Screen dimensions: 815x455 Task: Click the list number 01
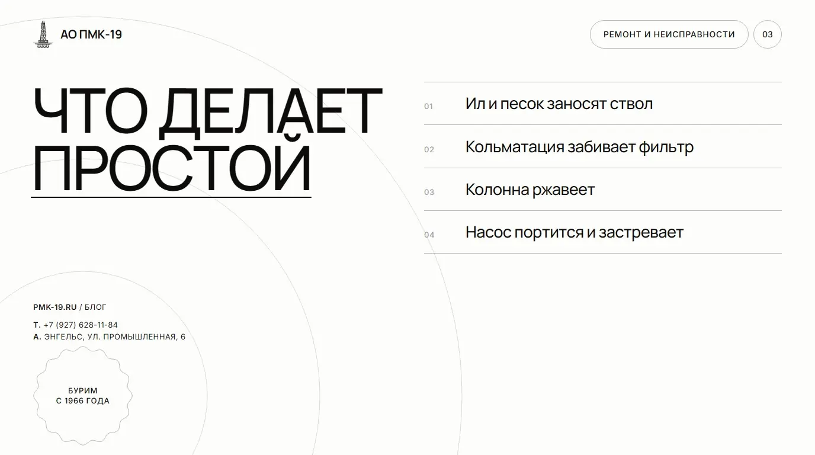(429, 106)
